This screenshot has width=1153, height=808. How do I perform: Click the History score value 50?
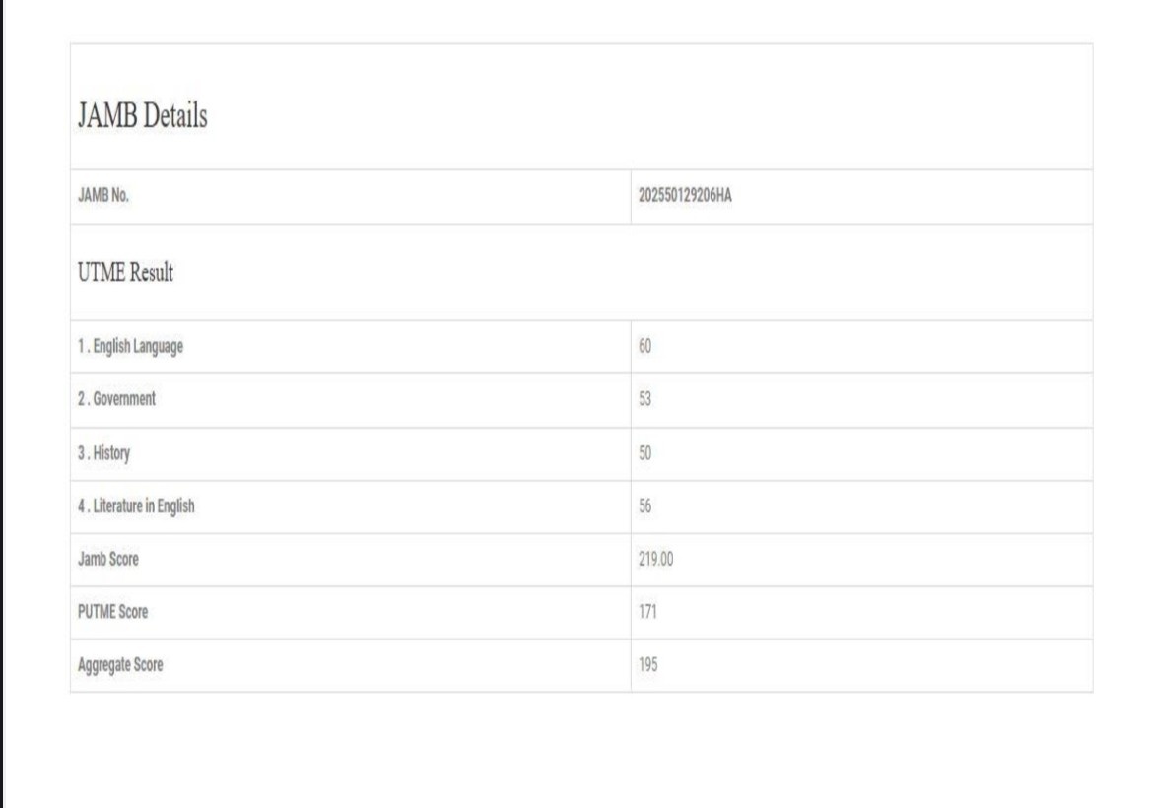(x=645, y=454)
